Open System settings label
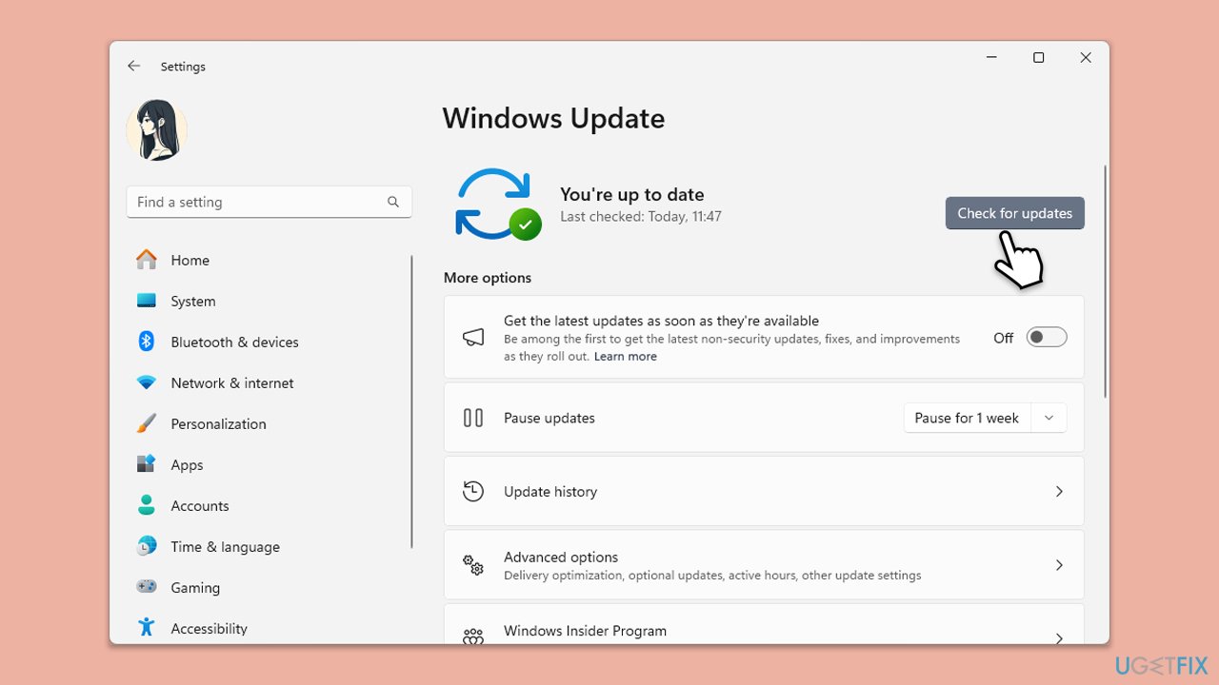 pyautogui.click(x=193, y=301)
